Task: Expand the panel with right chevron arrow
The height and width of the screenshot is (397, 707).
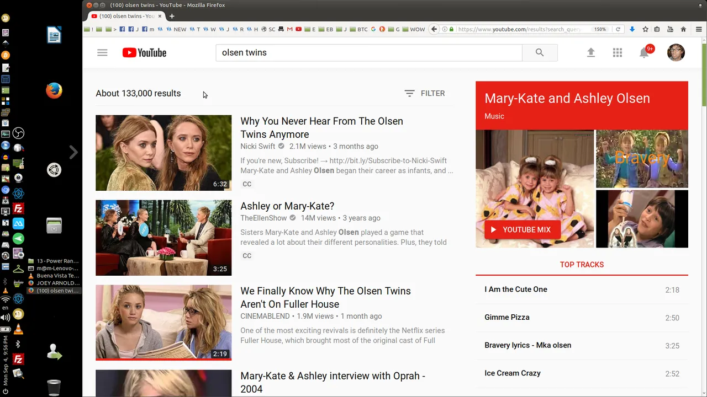Action: point(73,152)
